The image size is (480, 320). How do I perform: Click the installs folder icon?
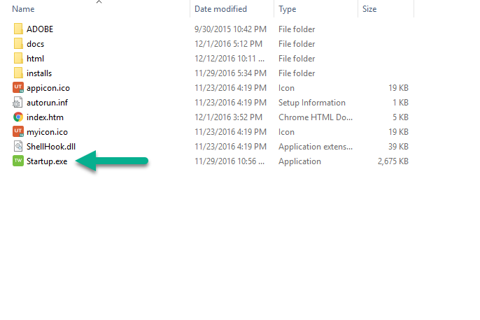pos(18,73)
